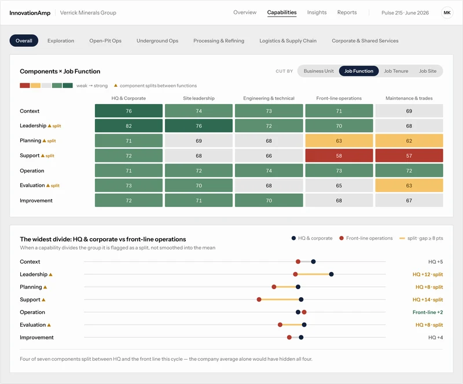Click the Verrick Minerals Group name
Image resolution: width=463 pixels, height=384 pixels.
88,13
